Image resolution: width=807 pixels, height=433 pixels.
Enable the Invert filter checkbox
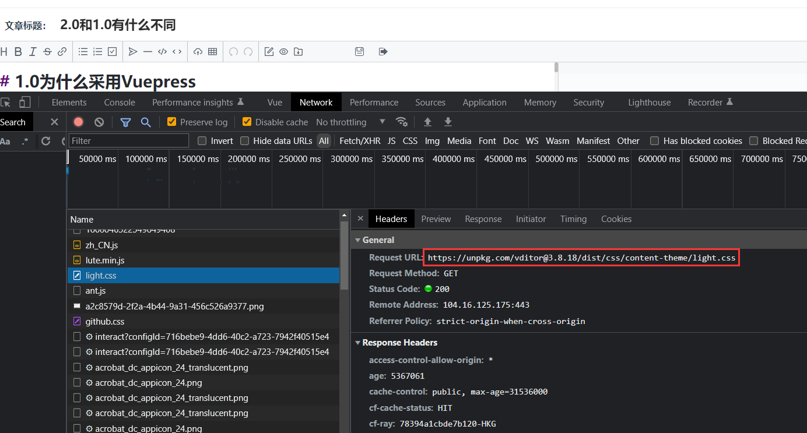pos(202,141)
